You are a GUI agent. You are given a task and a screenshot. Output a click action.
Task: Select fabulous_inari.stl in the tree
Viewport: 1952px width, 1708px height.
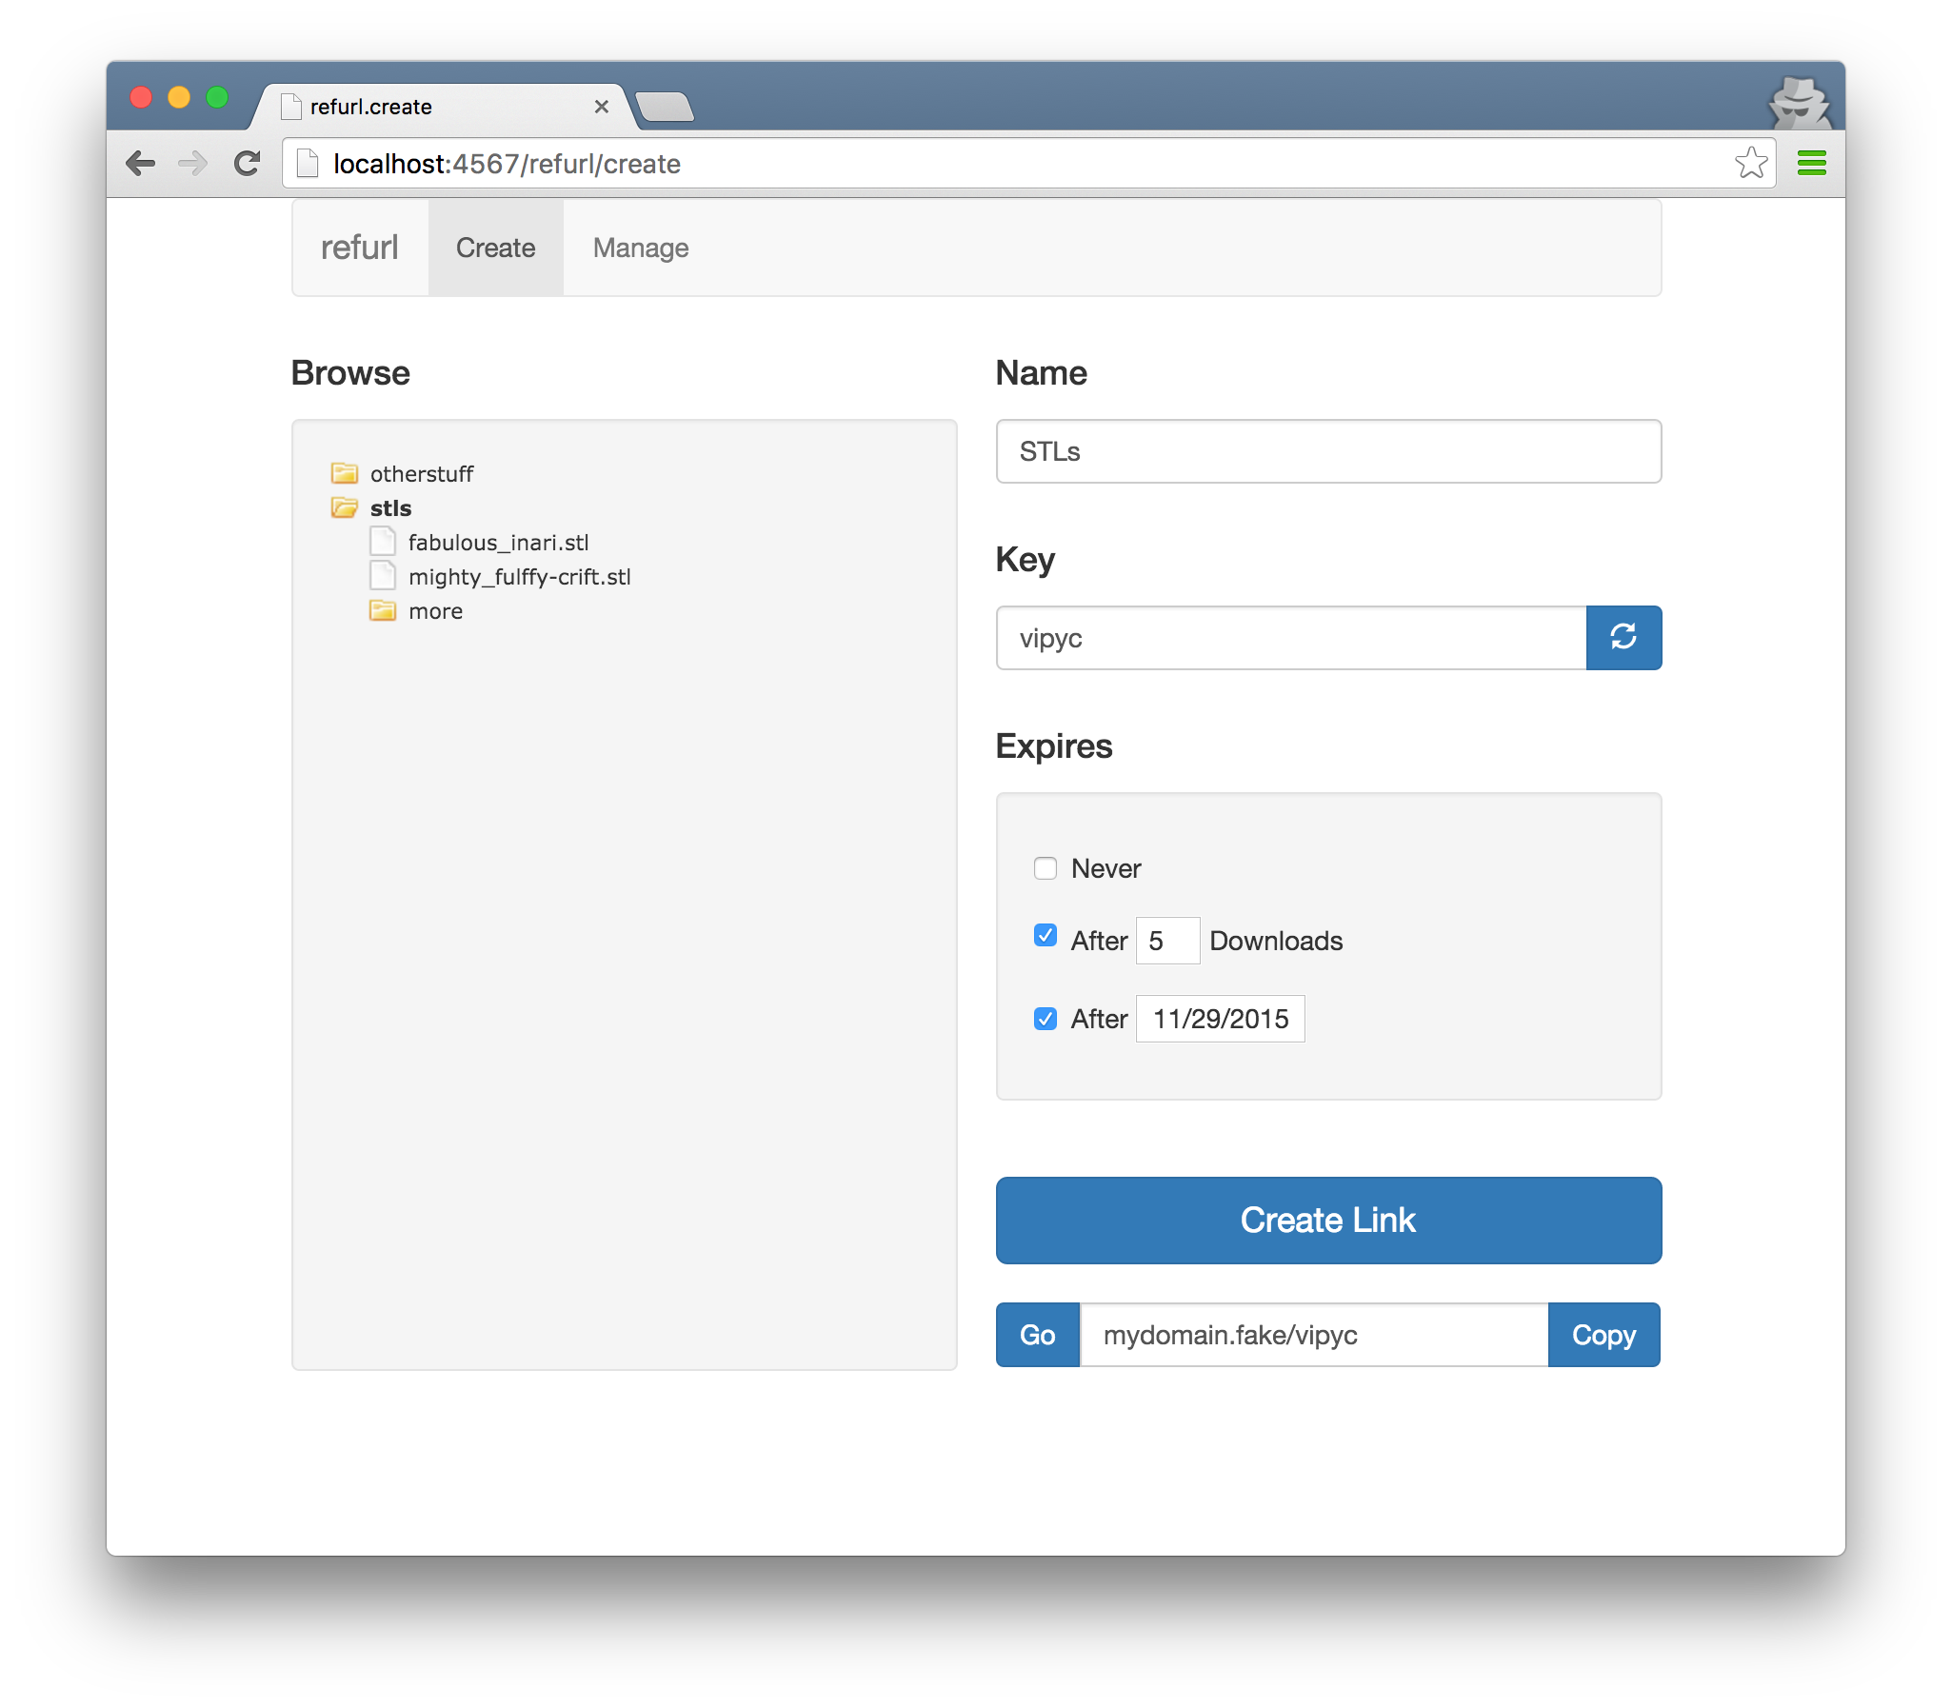coord(499,543)
